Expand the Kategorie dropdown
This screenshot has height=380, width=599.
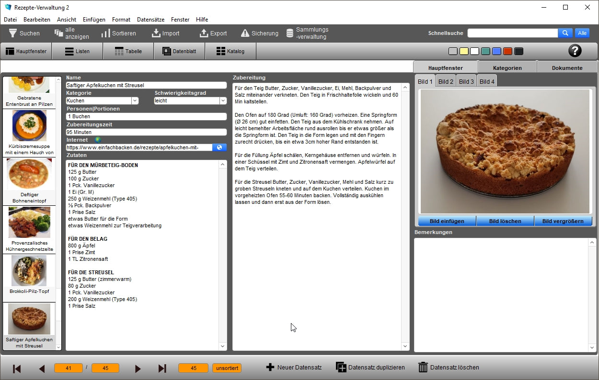click(135, 101)
